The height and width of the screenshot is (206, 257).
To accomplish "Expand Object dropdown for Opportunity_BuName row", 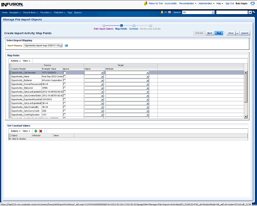I will click(94, 80).
